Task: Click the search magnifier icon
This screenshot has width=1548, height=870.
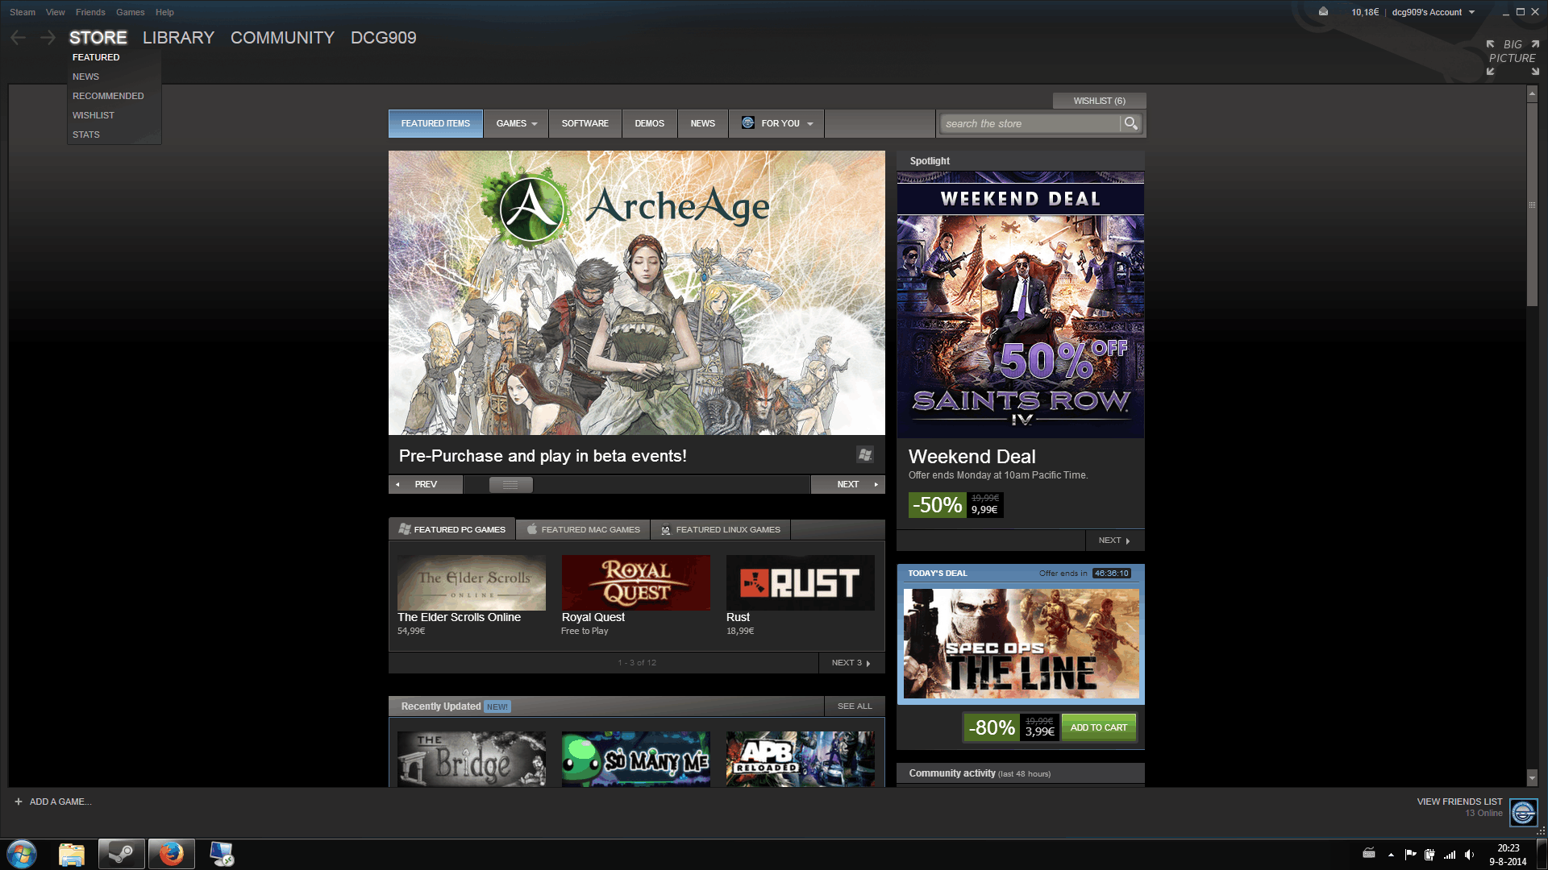Action: [x=1130, y=123]
